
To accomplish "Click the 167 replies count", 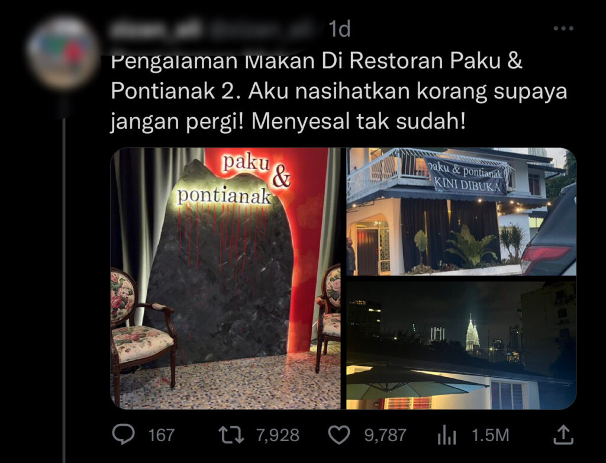I will pyautogui.click(x=162, y=435).
